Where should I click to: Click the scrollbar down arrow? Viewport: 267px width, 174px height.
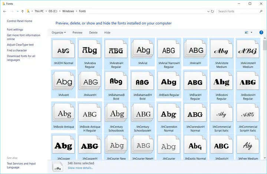tap(265, 158)
